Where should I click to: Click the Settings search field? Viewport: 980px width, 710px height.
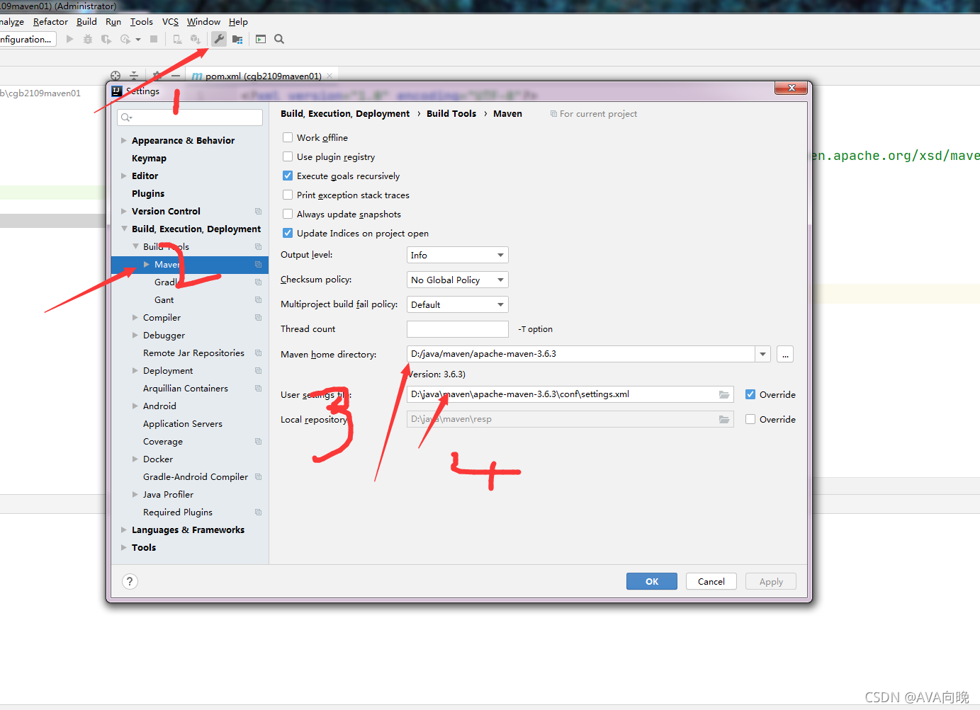190,118
